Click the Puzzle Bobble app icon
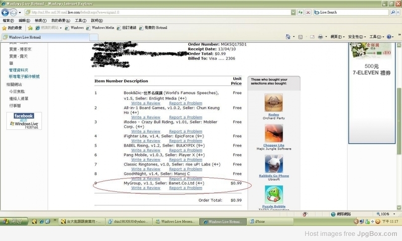Viewport: 402px width, 241px height. click(x=273, y=195)
